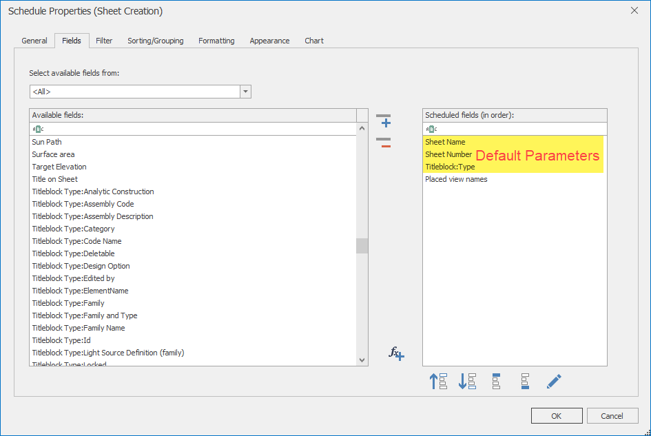Select 'Surface area' in Available fields
The width and height of the screenshot is (651, 436).
point(193,154)
